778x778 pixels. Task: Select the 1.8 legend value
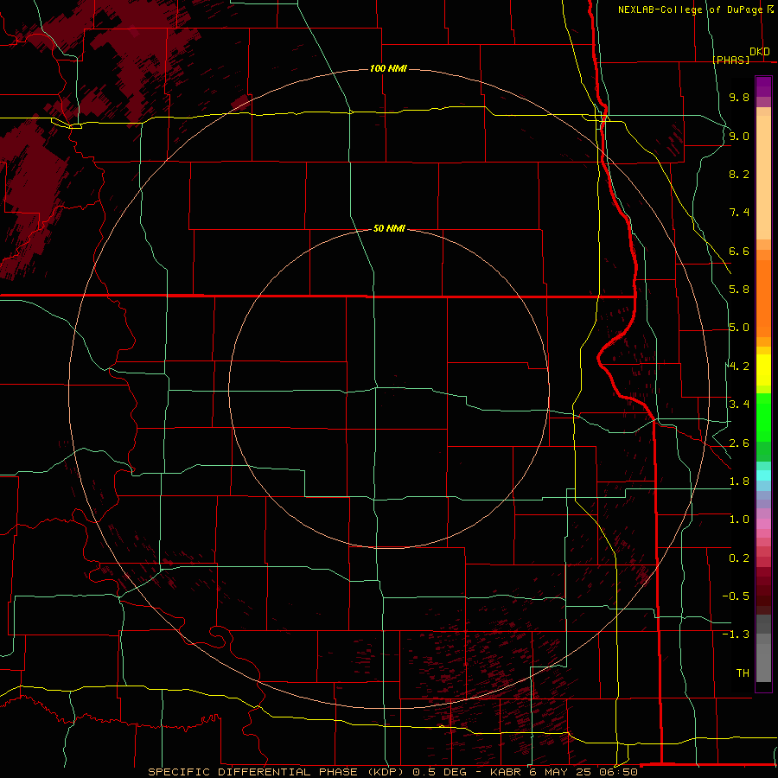(x=739, y=481)
